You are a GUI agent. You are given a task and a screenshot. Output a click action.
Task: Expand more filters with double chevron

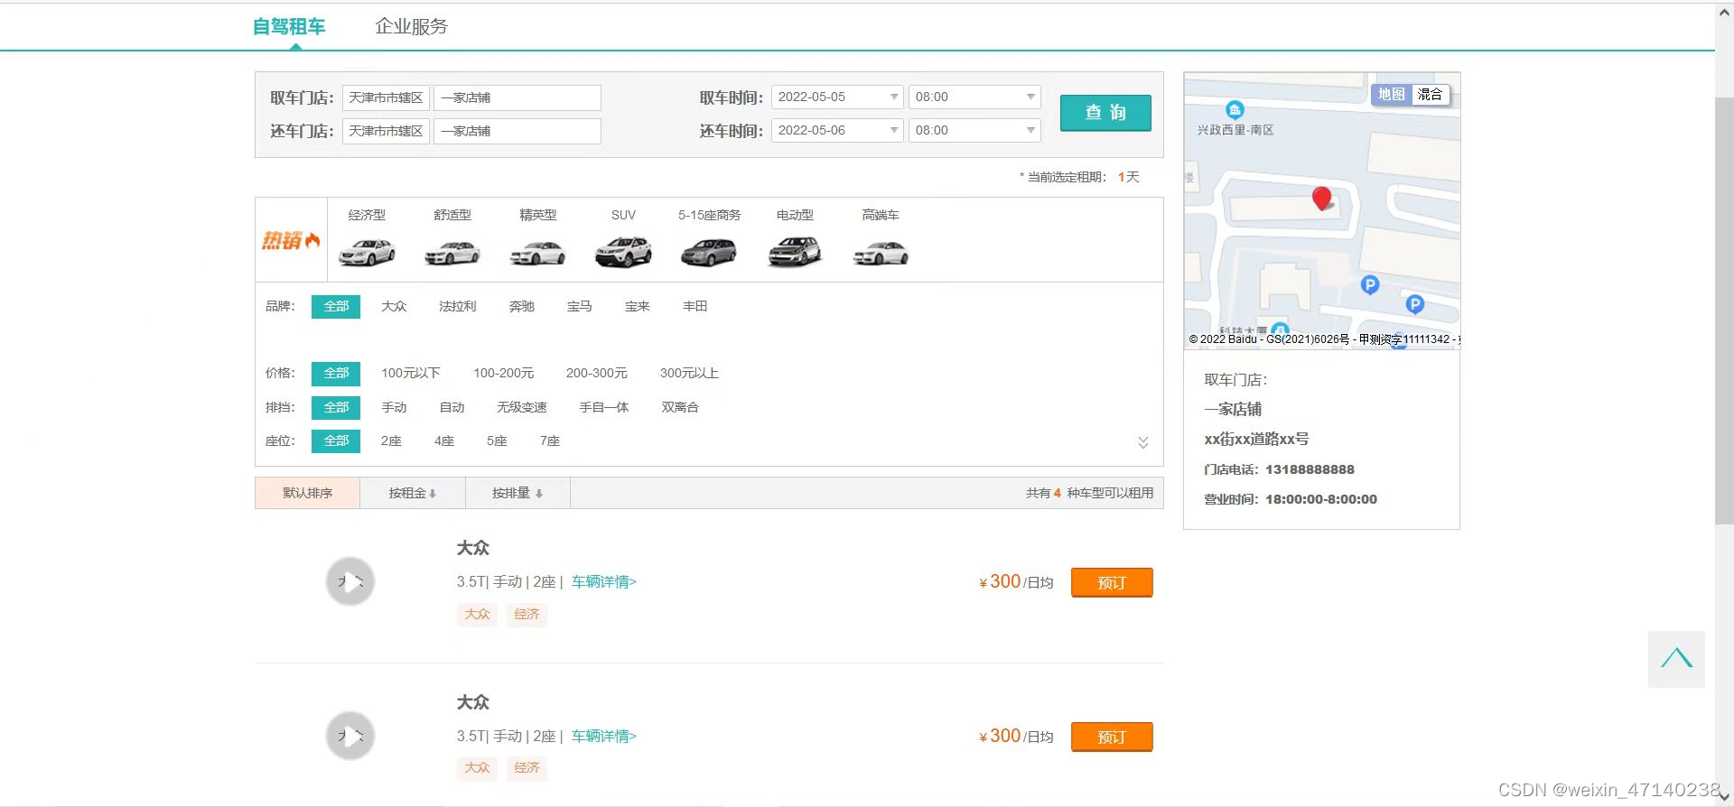point(1143,442)
